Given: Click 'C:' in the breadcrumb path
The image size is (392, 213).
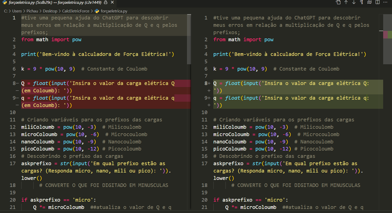Looking at the screenshot, I should tap(6, 11).
